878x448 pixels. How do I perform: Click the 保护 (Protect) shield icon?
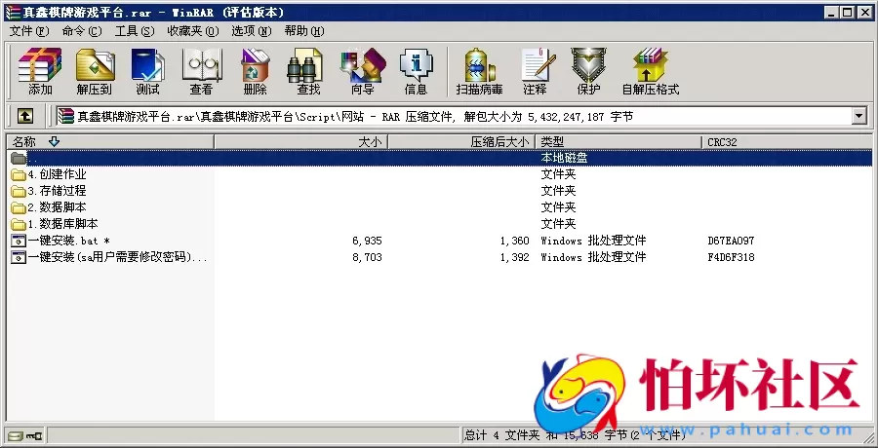coord(588,71)
